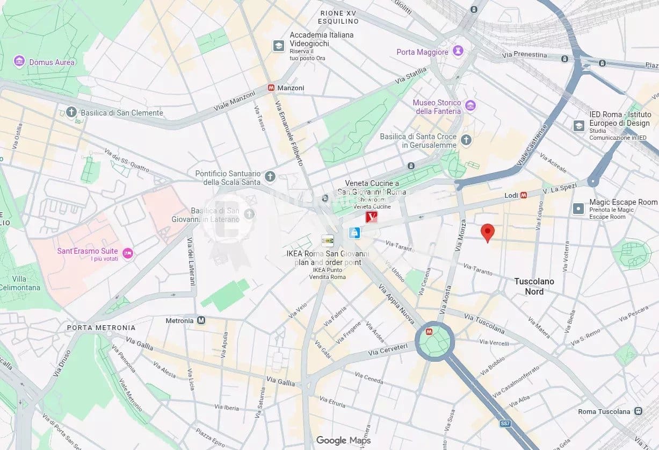
Task: Click the Porta Maggiore monument icon
Action: [x=458, y=52]
